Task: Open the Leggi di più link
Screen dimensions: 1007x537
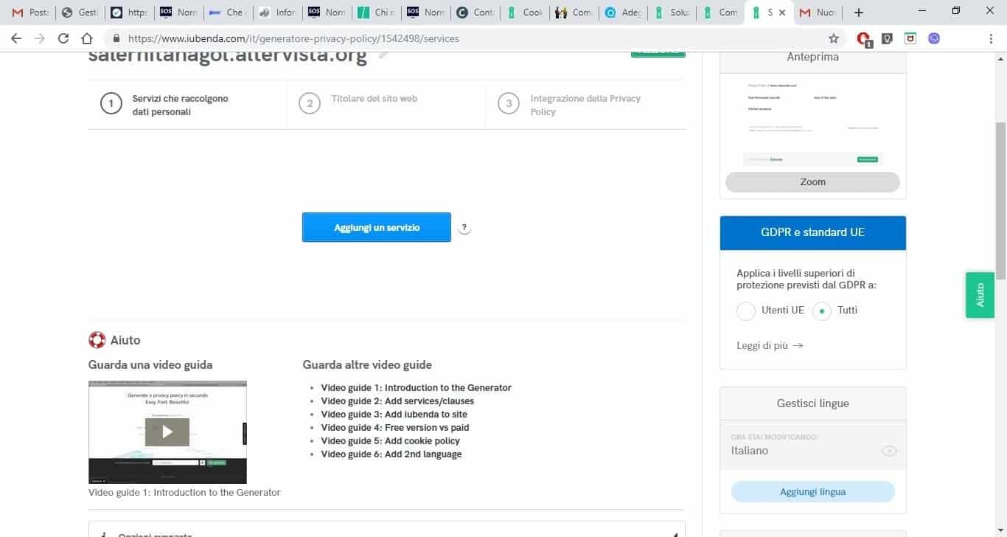Action: [769, 345]
